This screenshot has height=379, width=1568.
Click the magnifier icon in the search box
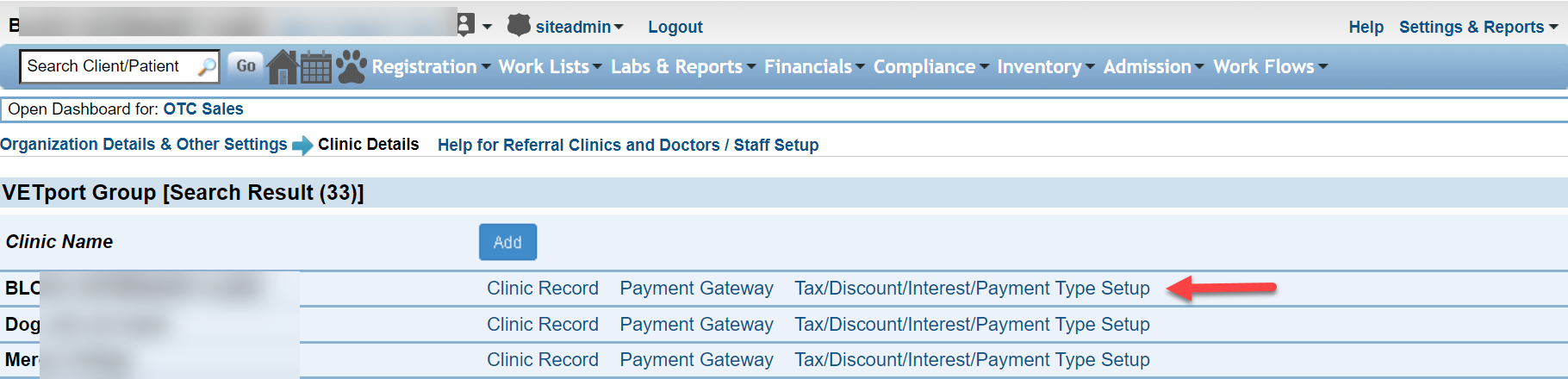click(207, 66)
